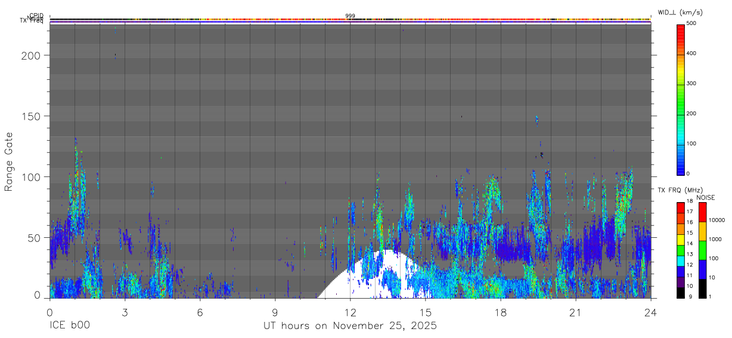Click the black 9-10 MHz swatch in TX FRQ legend

click(x=681, y=292)
